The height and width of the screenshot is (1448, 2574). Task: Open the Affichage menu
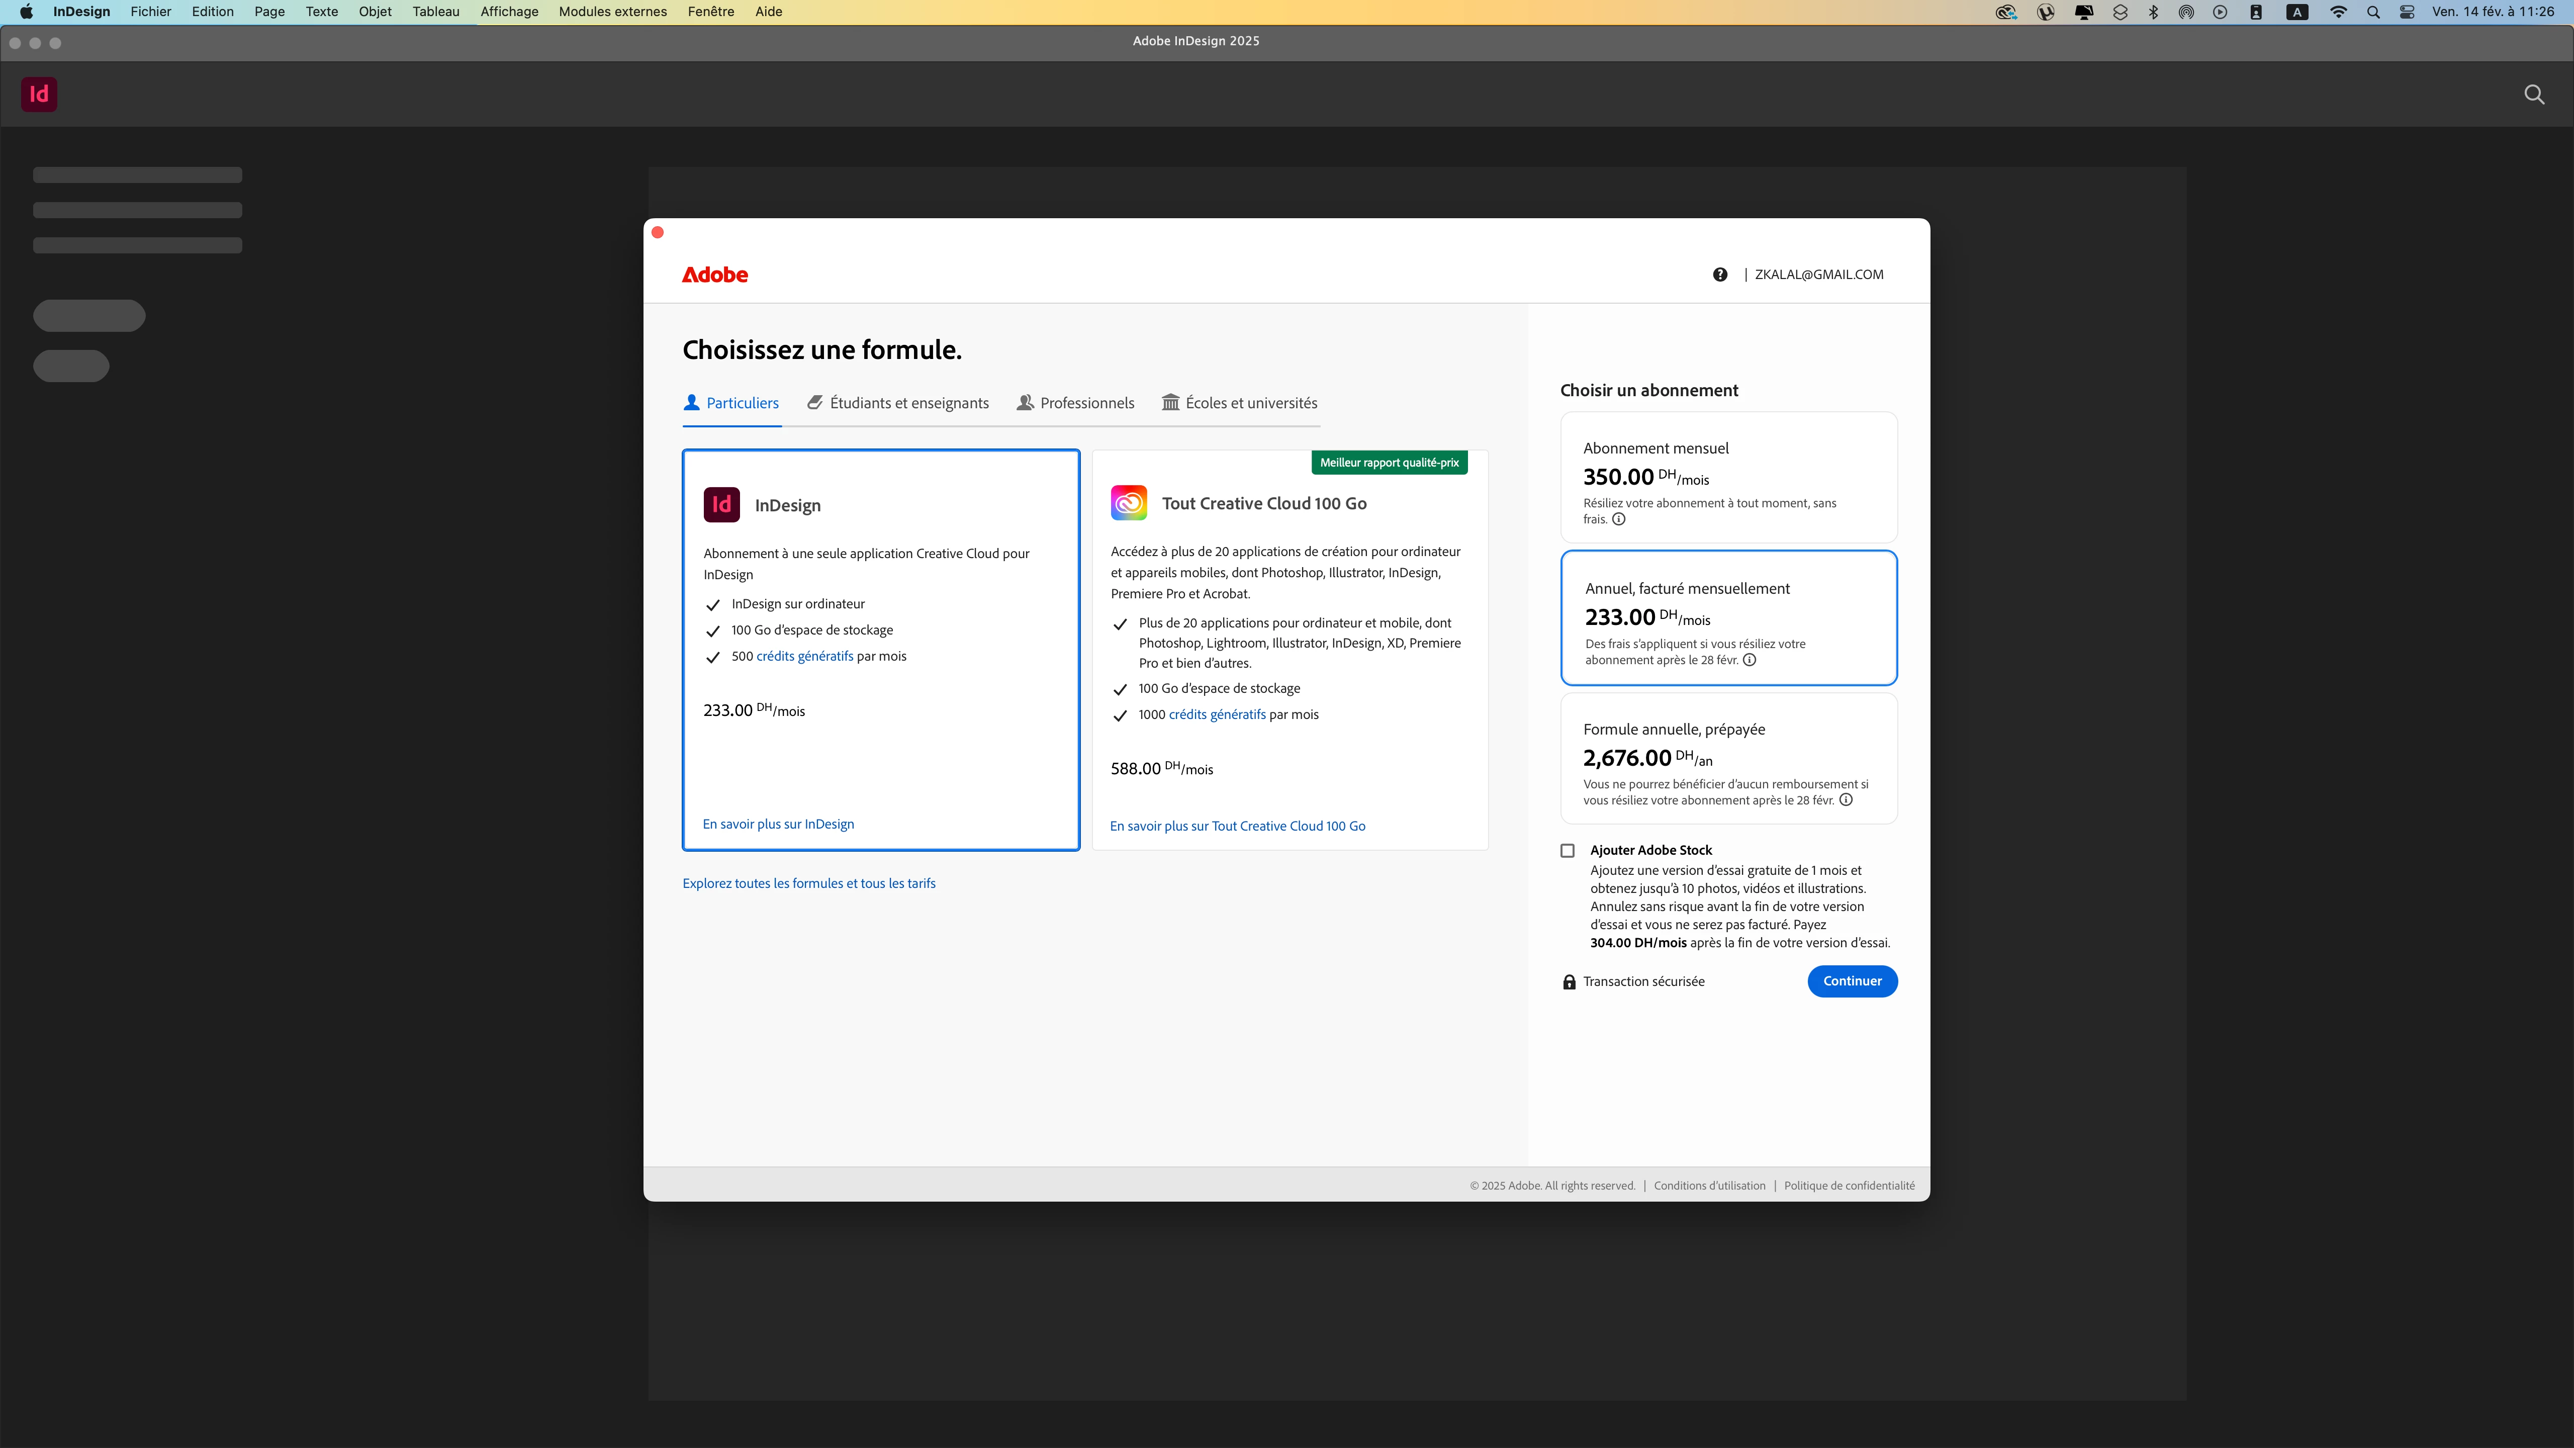point(509,12)
